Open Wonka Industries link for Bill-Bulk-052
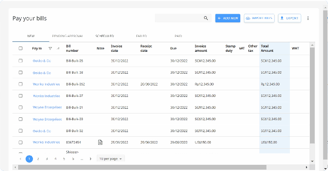 [46, 84]
